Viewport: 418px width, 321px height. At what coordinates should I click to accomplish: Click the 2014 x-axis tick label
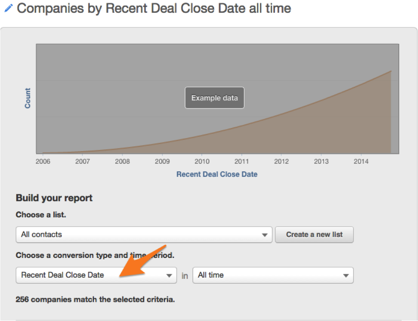pos(361,162)
